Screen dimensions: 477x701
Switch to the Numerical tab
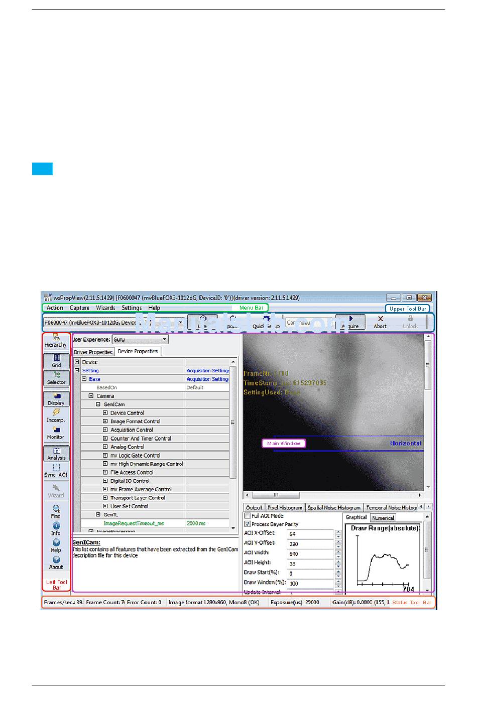click(x=383, y=518)
